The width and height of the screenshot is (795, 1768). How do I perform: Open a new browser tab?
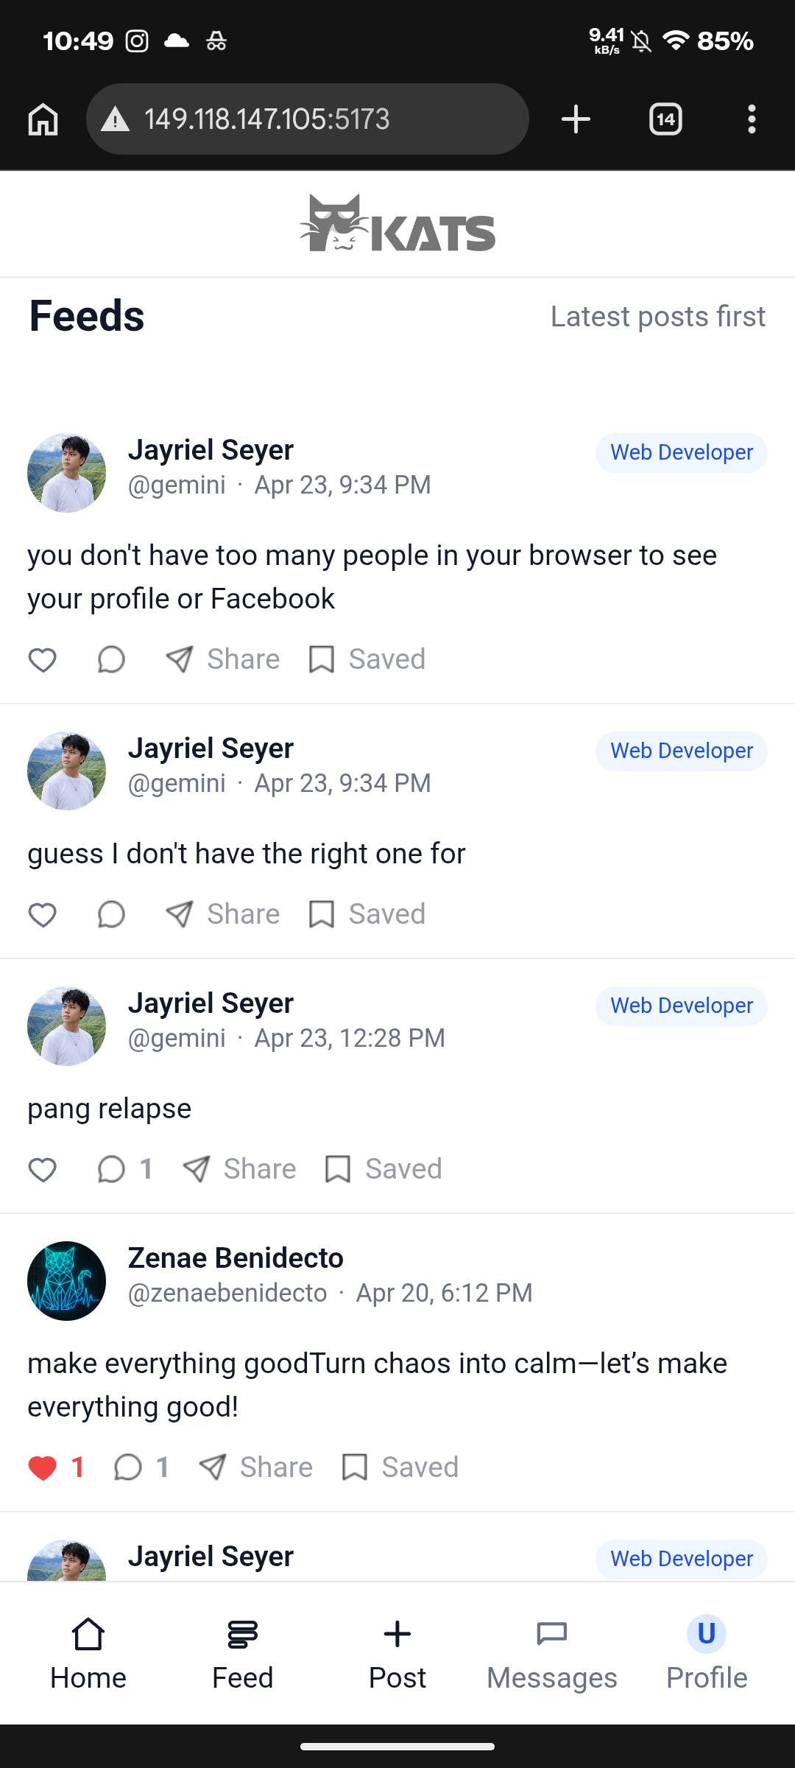[x=576, y=119]
